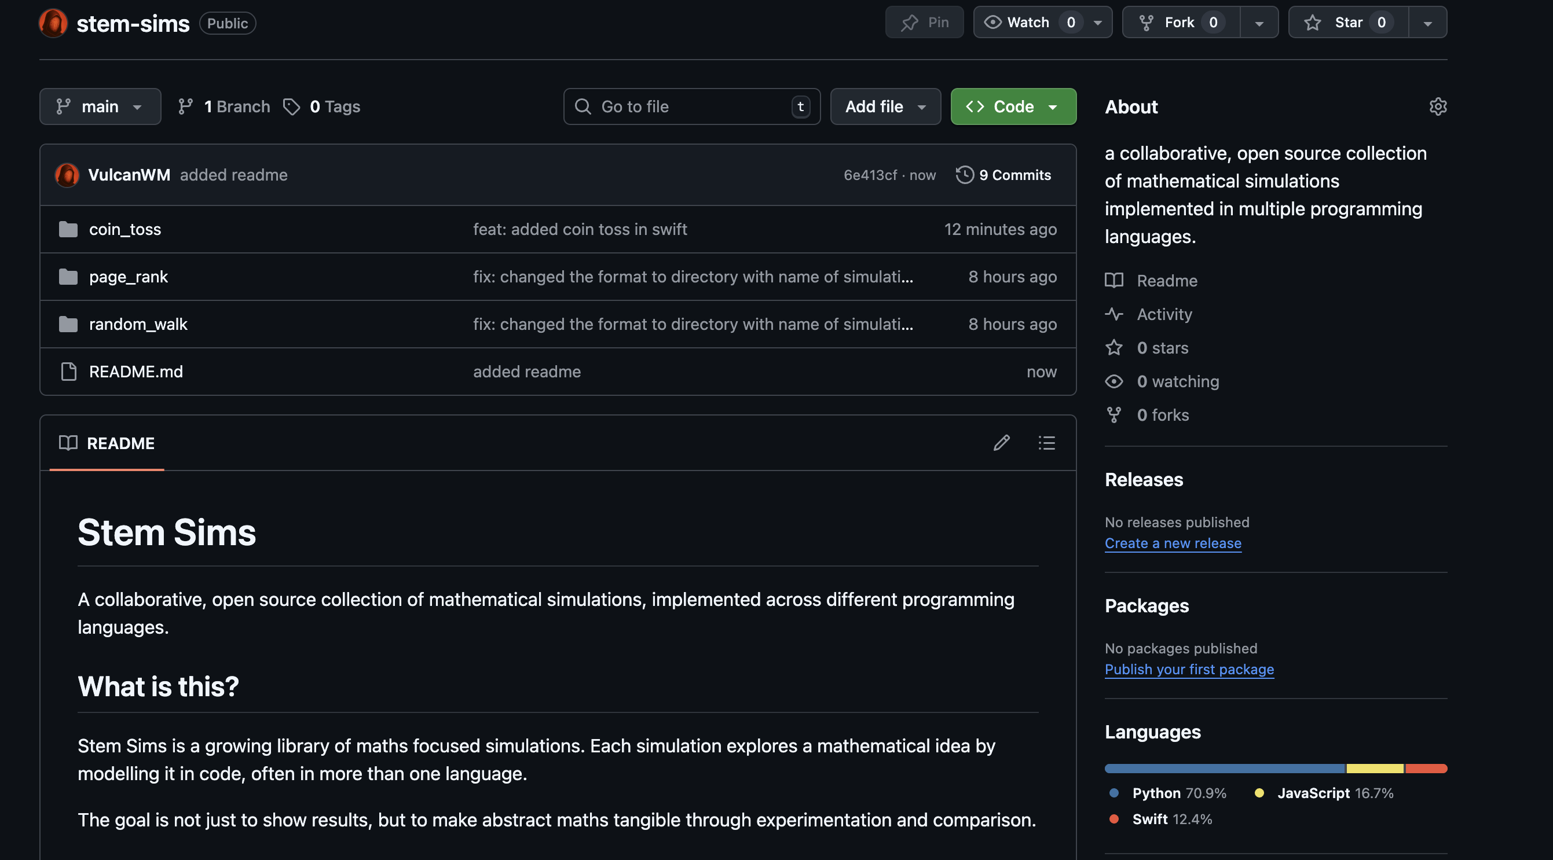Expand the Add file dropdown
Screen dimensions: 1553x860
885,106
